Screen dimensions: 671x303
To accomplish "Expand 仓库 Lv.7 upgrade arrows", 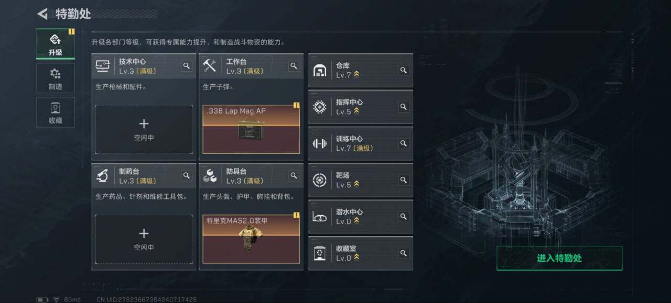I will click(356, 75).
